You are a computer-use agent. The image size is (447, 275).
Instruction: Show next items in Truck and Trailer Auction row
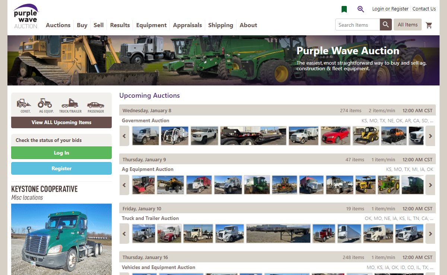click(430, 234)
